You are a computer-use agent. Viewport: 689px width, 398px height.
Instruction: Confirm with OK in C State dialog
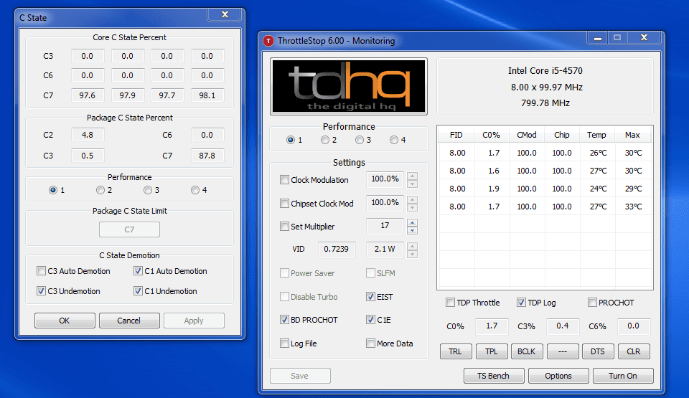pos(65,321)
